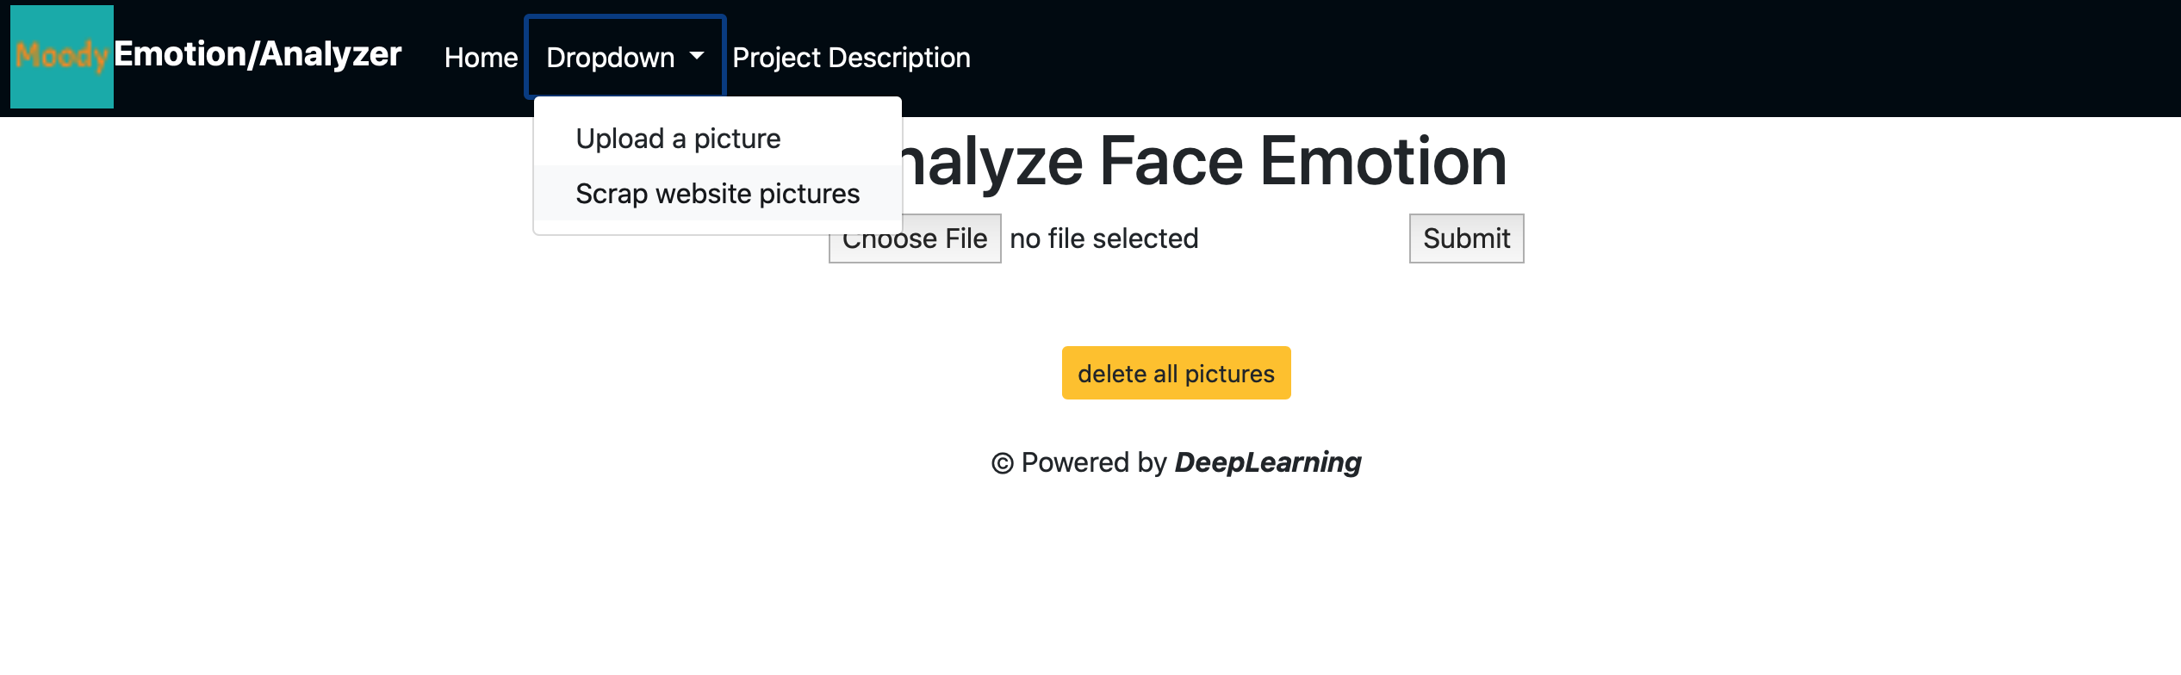Go to the Home page link

(481, 58)
